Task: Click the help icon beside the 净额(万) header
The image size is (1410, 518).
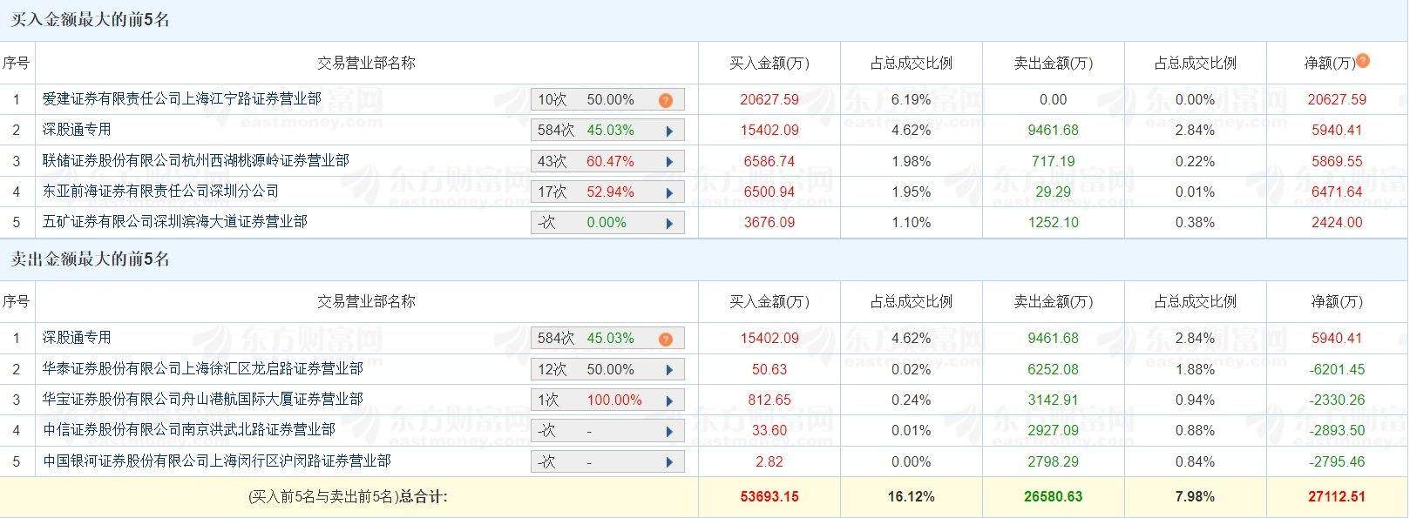Action: [x=1363, y=61]
